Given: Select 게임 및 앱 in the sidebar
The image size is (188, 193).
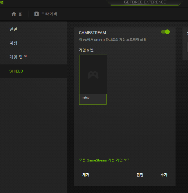Looking at the screenshot, I should click(x=19, y=57).
